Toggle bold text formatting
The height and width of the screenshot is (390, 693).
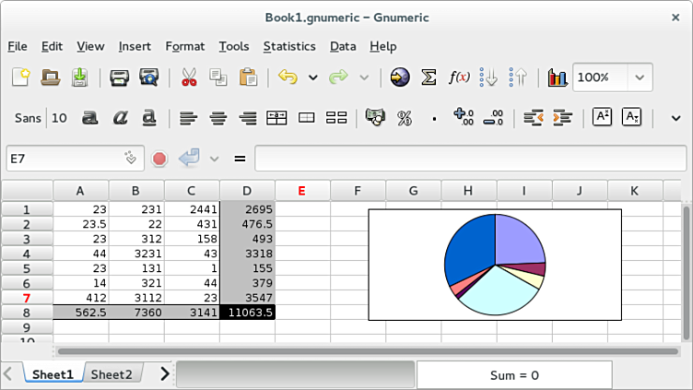[90, 118]
